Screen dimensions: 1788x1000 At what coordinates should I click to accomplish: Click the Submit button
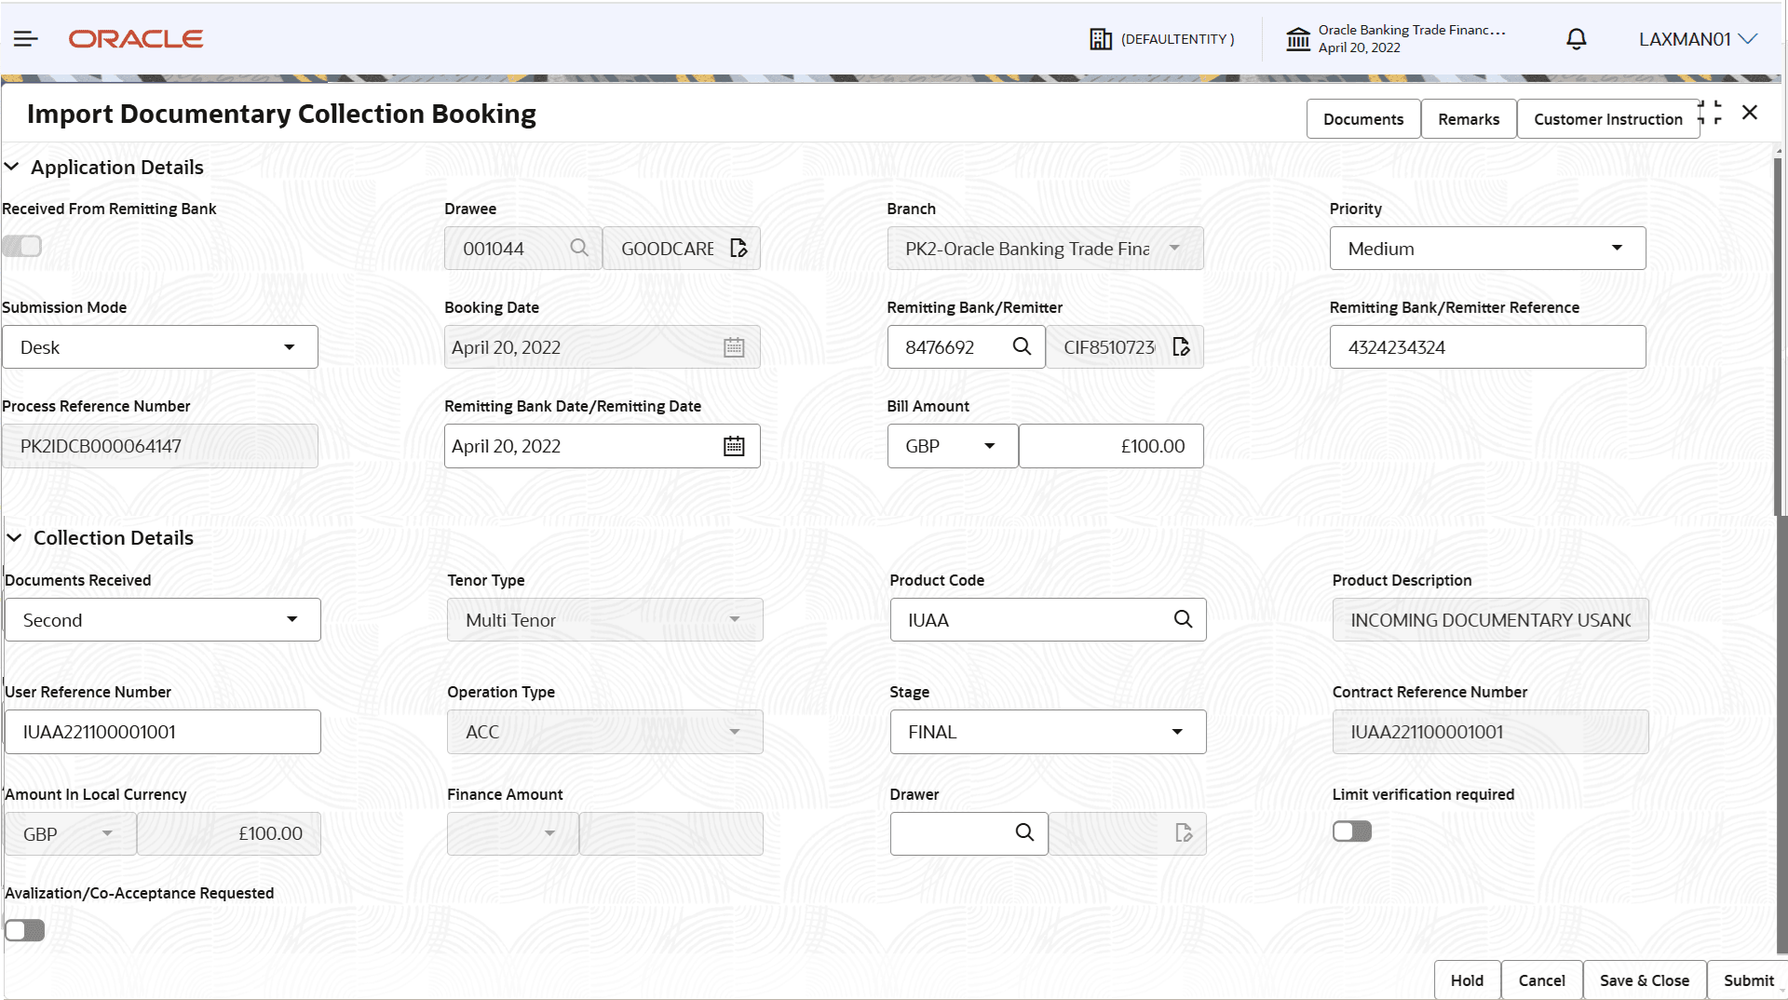click(1748, 980)
